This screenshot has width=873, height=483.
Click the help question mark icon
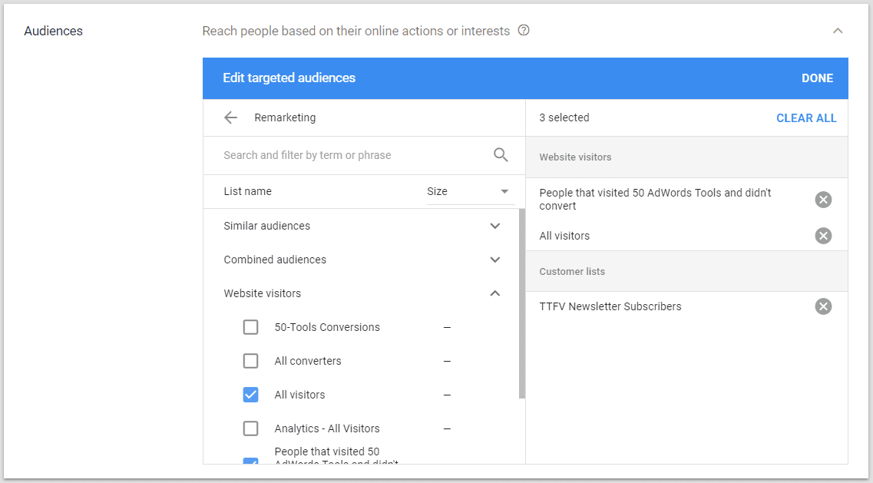pos(524,30)
